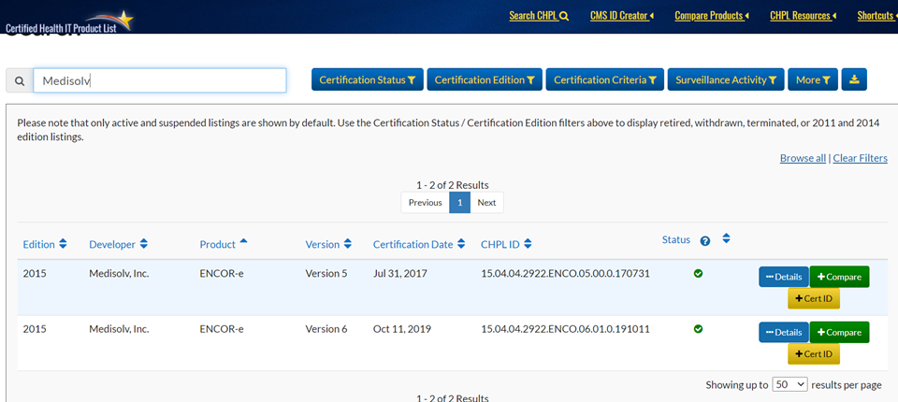Click green active status icon for Version 6
Image resolution: width=898 pixels, height=402 pixels.
pyautogui.click(x=698, y=329)
